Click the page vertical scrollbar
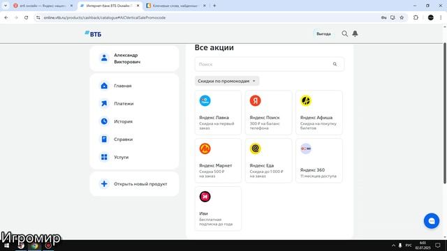The width and height of the screenshot is (447, 251). tap(444, 113)
